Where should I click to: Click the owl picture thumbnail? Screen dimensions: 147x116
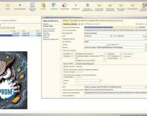click(x=13, y=80)
